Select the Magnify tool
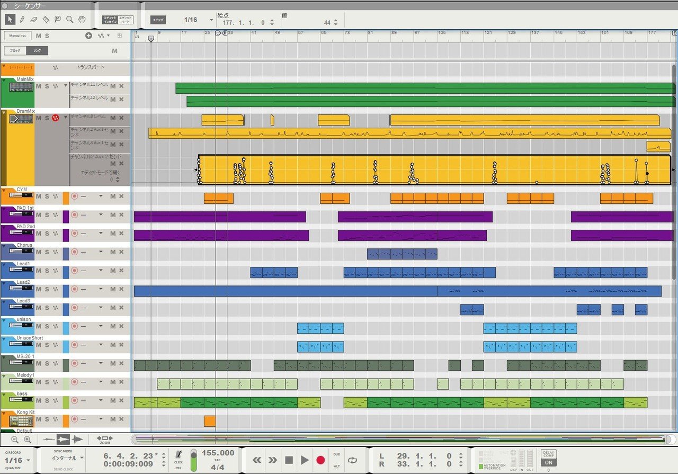This screenshot has height=474, width=678. (x=69, y=20)
